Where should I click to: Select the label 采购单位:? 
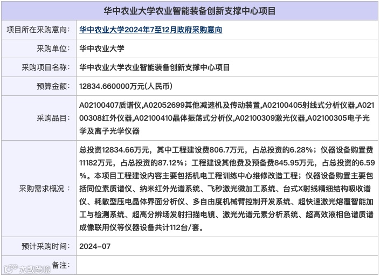click(53, 49)
